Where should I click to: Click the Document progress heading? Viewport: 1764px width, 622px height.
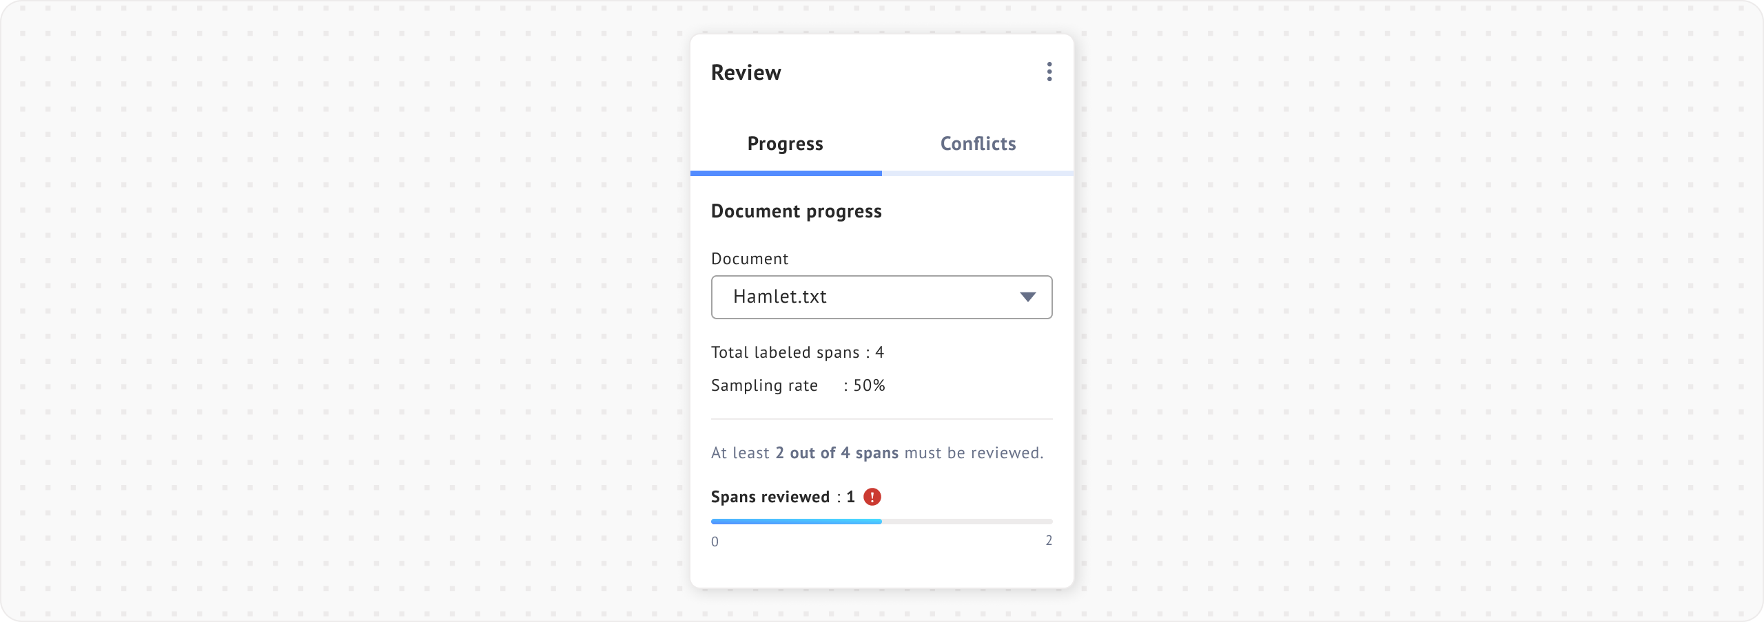point(796,211)
